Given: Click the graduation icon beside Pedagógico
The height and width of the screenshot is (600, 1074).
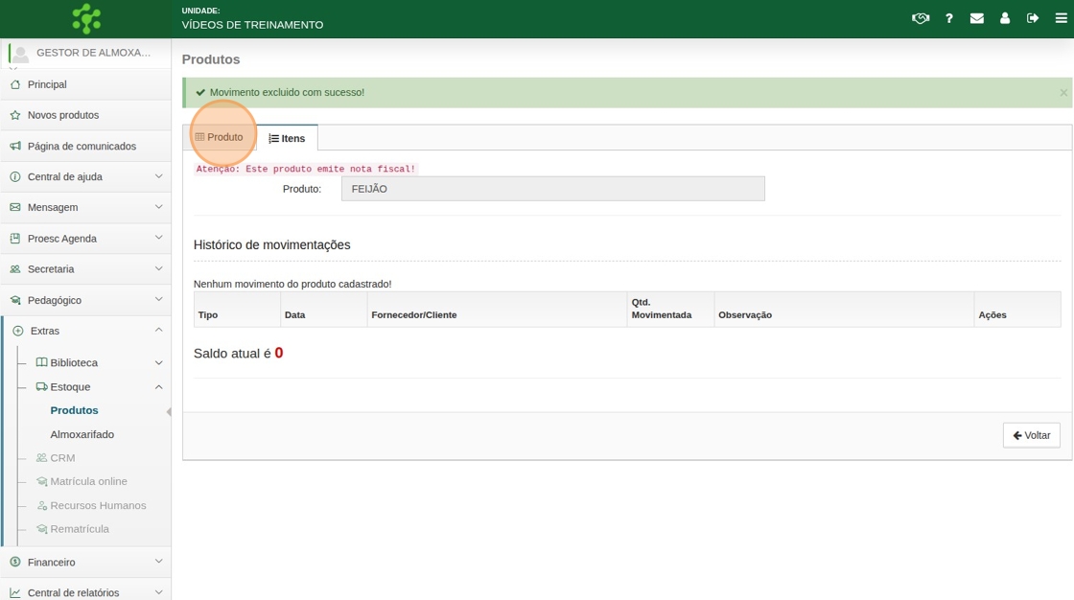Looking at the screenshot, I should [x=15, y=300].
